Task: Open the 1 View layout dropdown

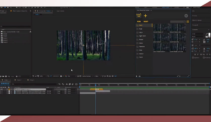Action: tap(97, 76)
